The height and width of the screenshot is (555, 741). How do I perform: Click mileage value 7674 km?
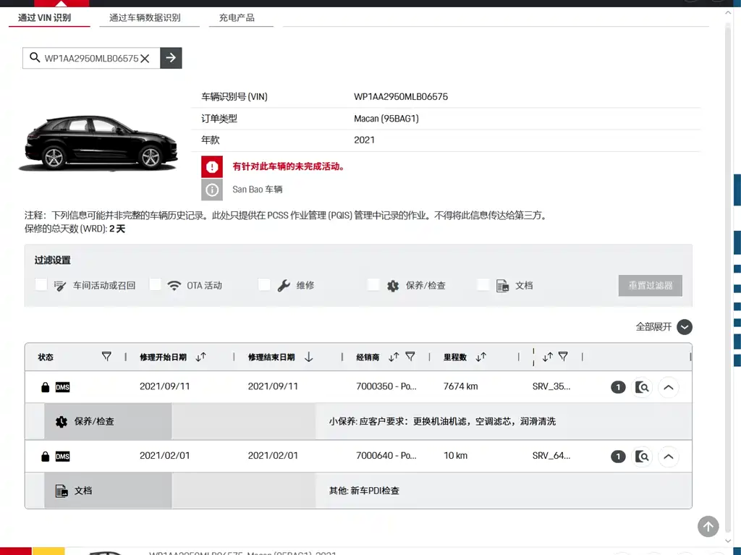460,386
